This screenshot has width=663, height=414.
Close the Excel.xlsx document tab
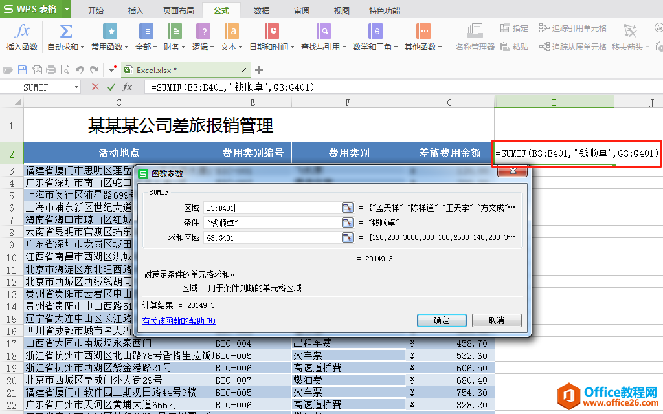click(243, 70)
